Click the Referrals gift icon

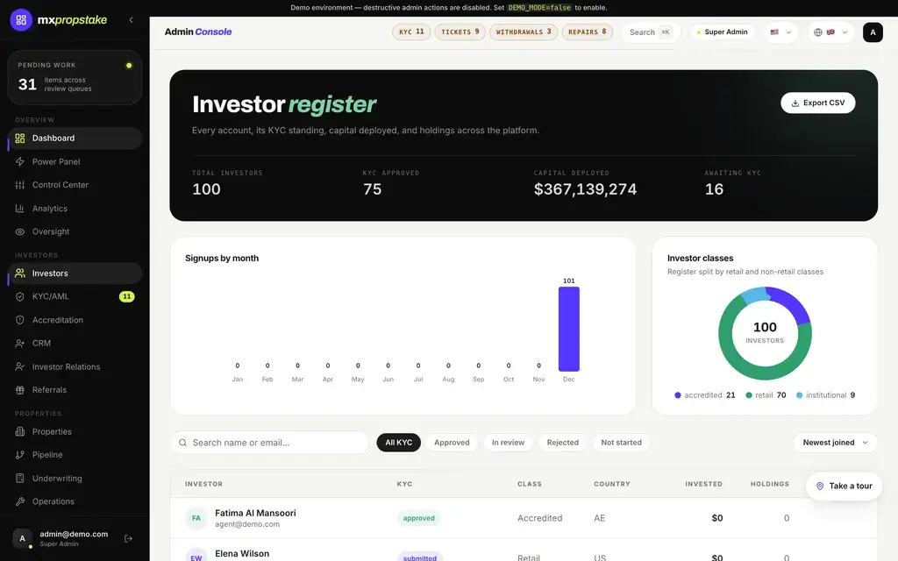click(20, 390)
